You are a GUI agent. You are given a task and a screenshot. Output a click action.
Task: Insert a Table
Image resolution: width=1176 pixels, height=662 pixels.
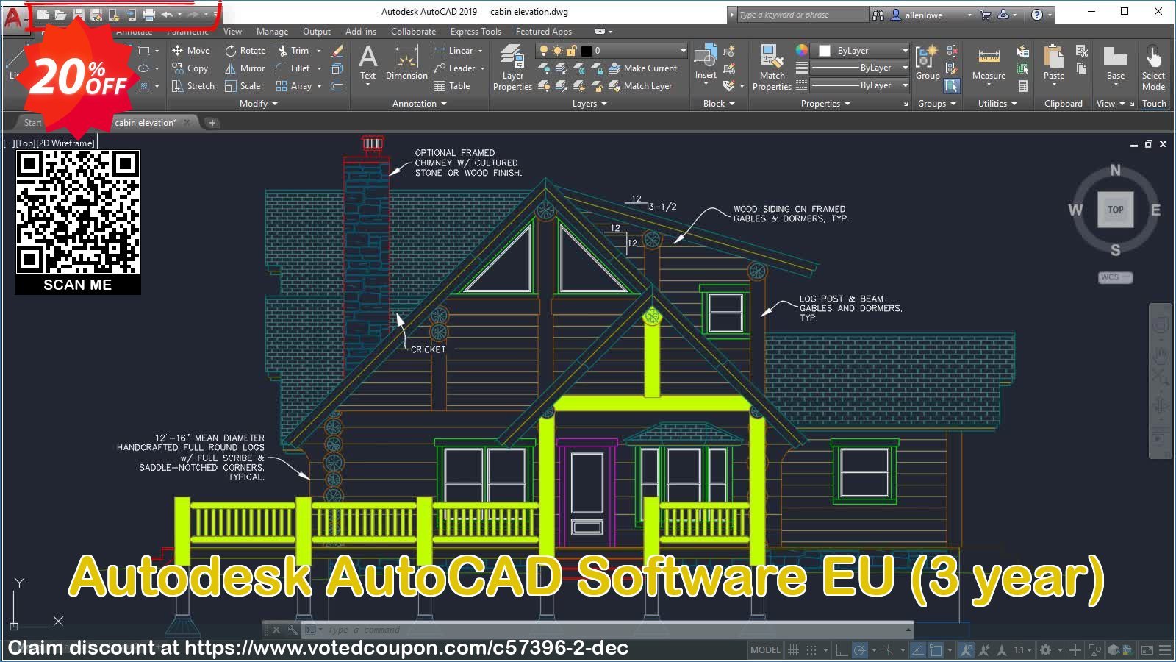click(x=452, y=86)
